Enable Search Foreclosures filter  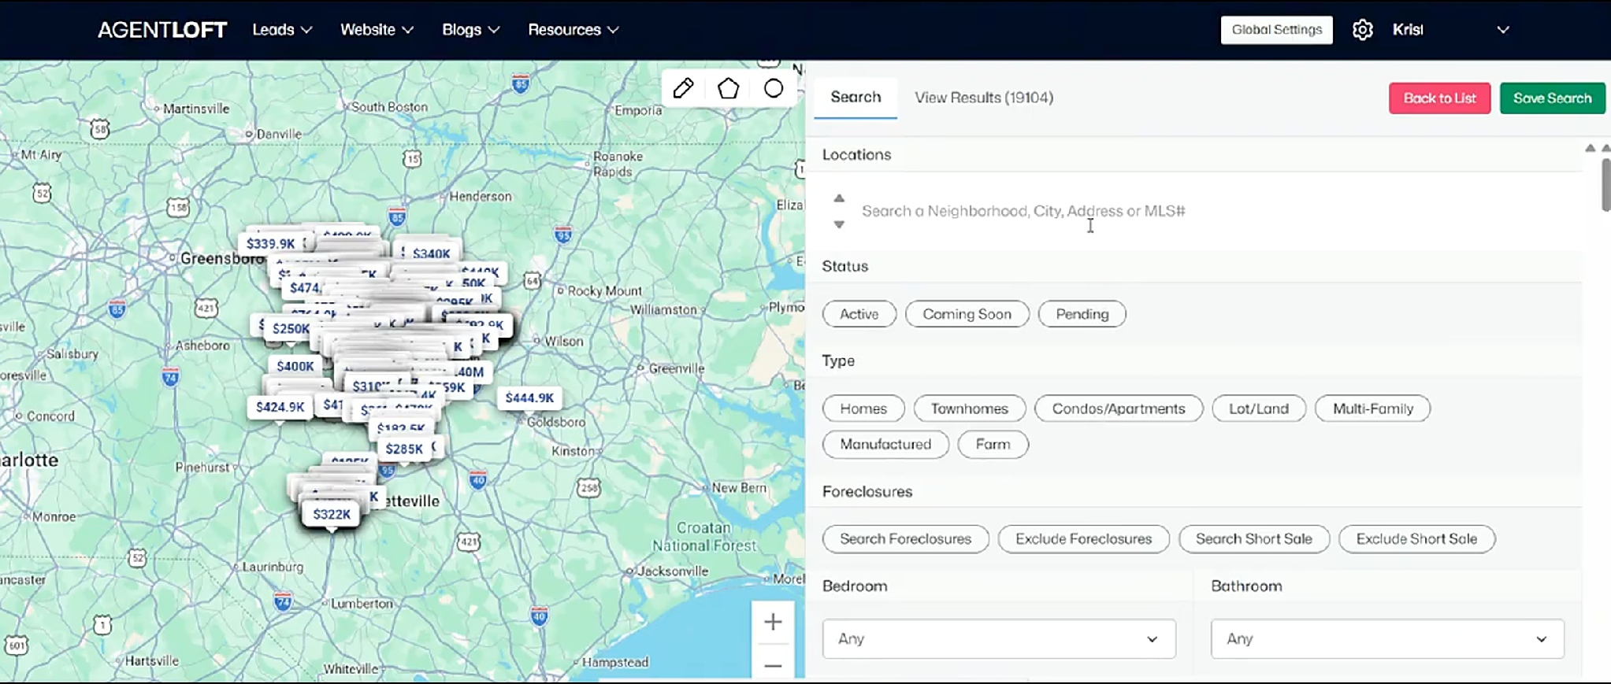(x=905, y=539)
